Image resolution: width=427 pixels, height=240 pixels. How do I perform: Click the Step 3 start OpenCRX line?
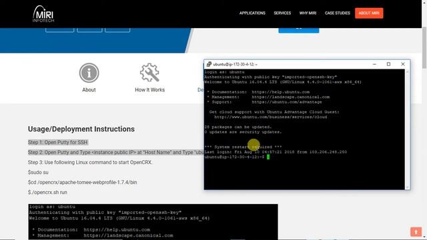(90, 163)
